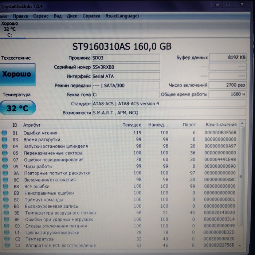Click status icon for Ошибки чтения row

tap(4, 133)
